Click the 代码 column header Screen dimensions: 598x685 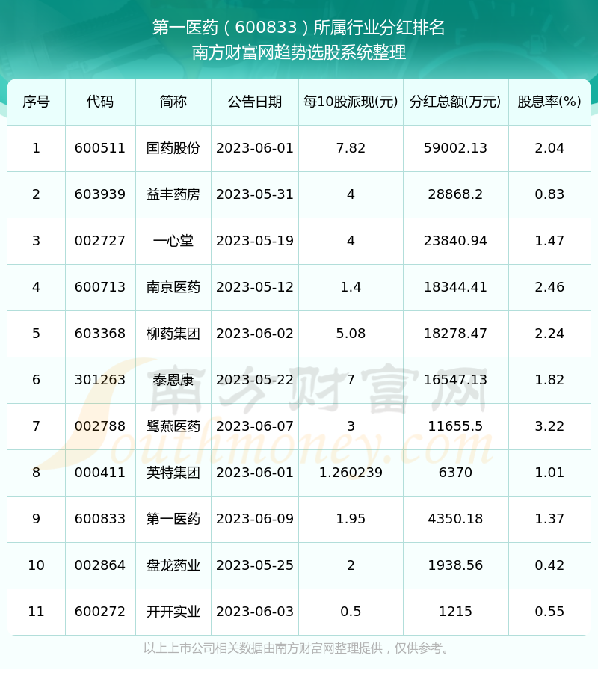click(100, 102)
